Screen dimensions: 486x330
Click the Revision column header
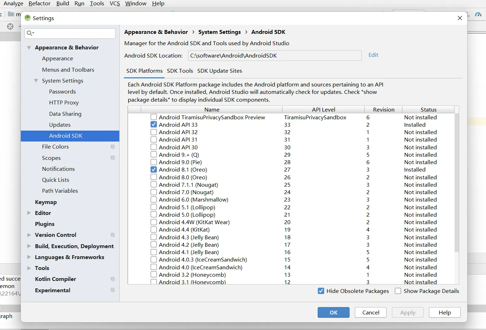pos(383,109)
